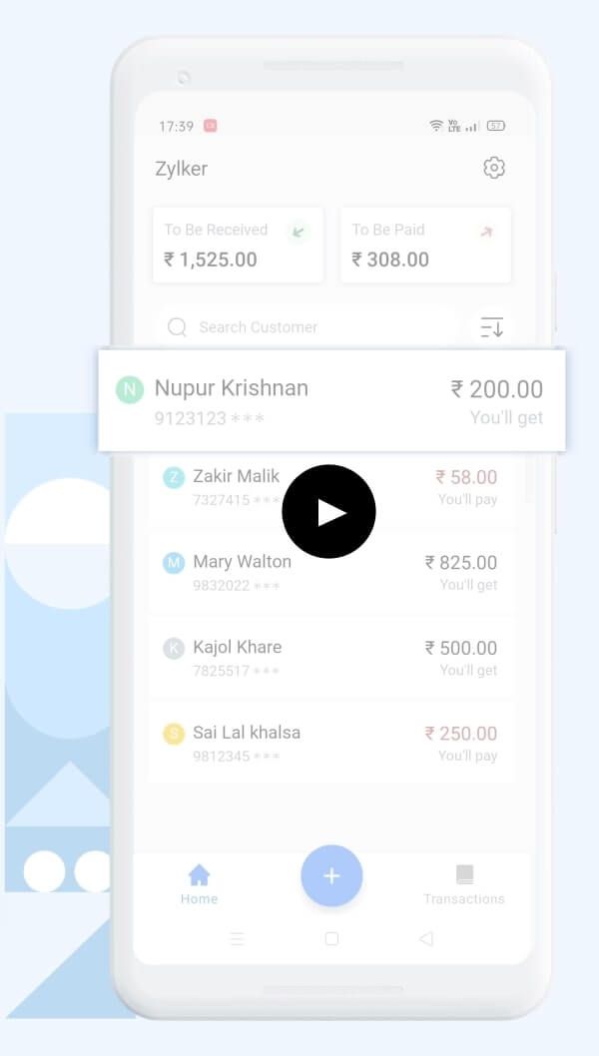
Task: Open settings via the gear icon
Action: coord(494,168)
